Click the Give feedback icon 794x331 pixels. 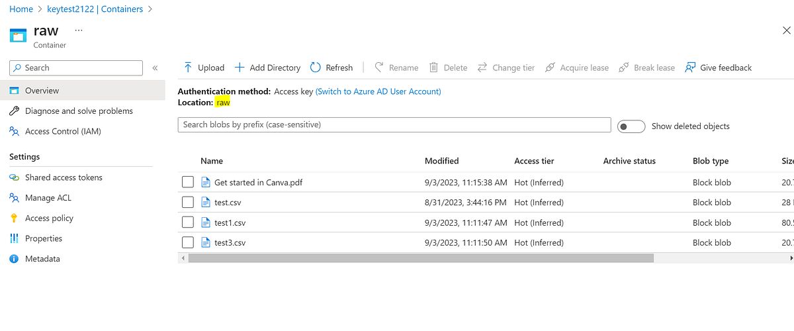[x=691, y=68]
